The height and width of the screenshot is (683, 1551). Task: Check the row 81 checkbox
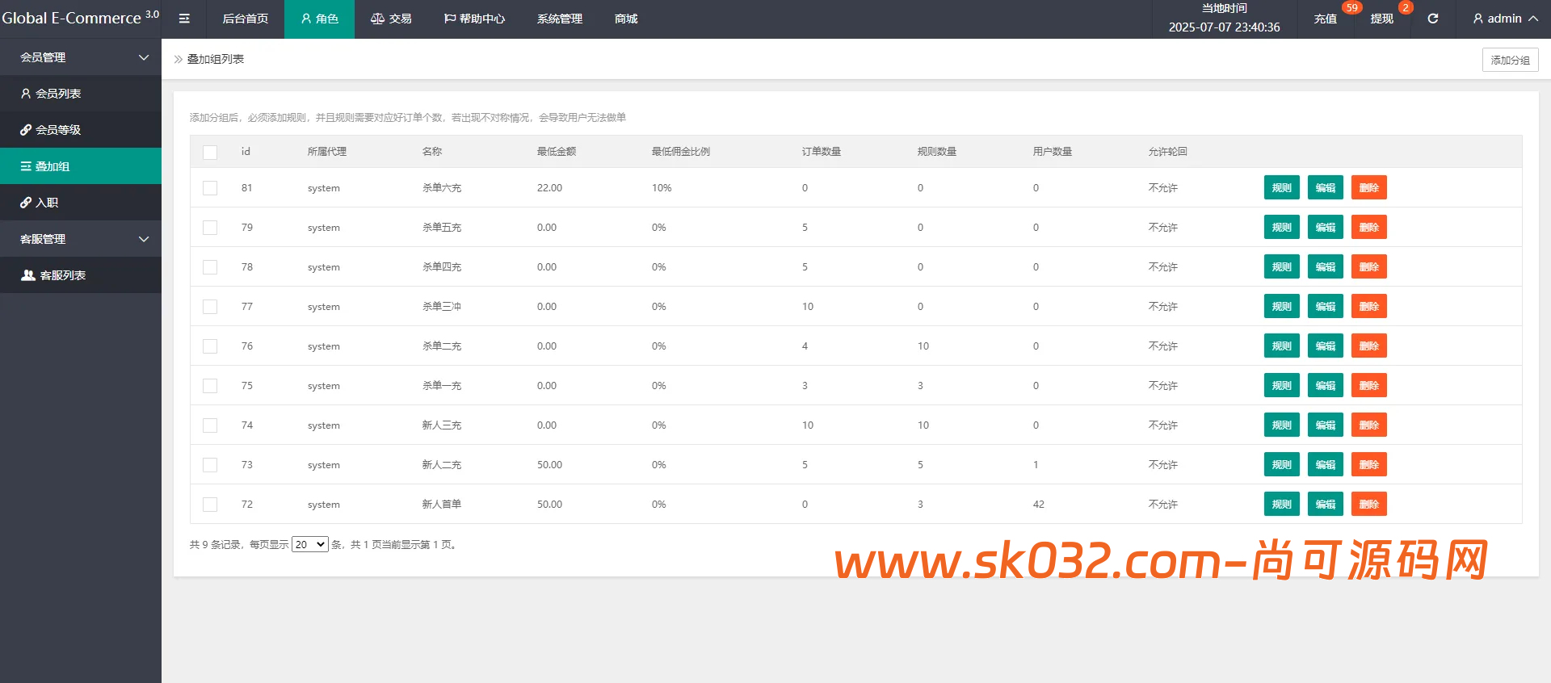[x=210, y=188]
